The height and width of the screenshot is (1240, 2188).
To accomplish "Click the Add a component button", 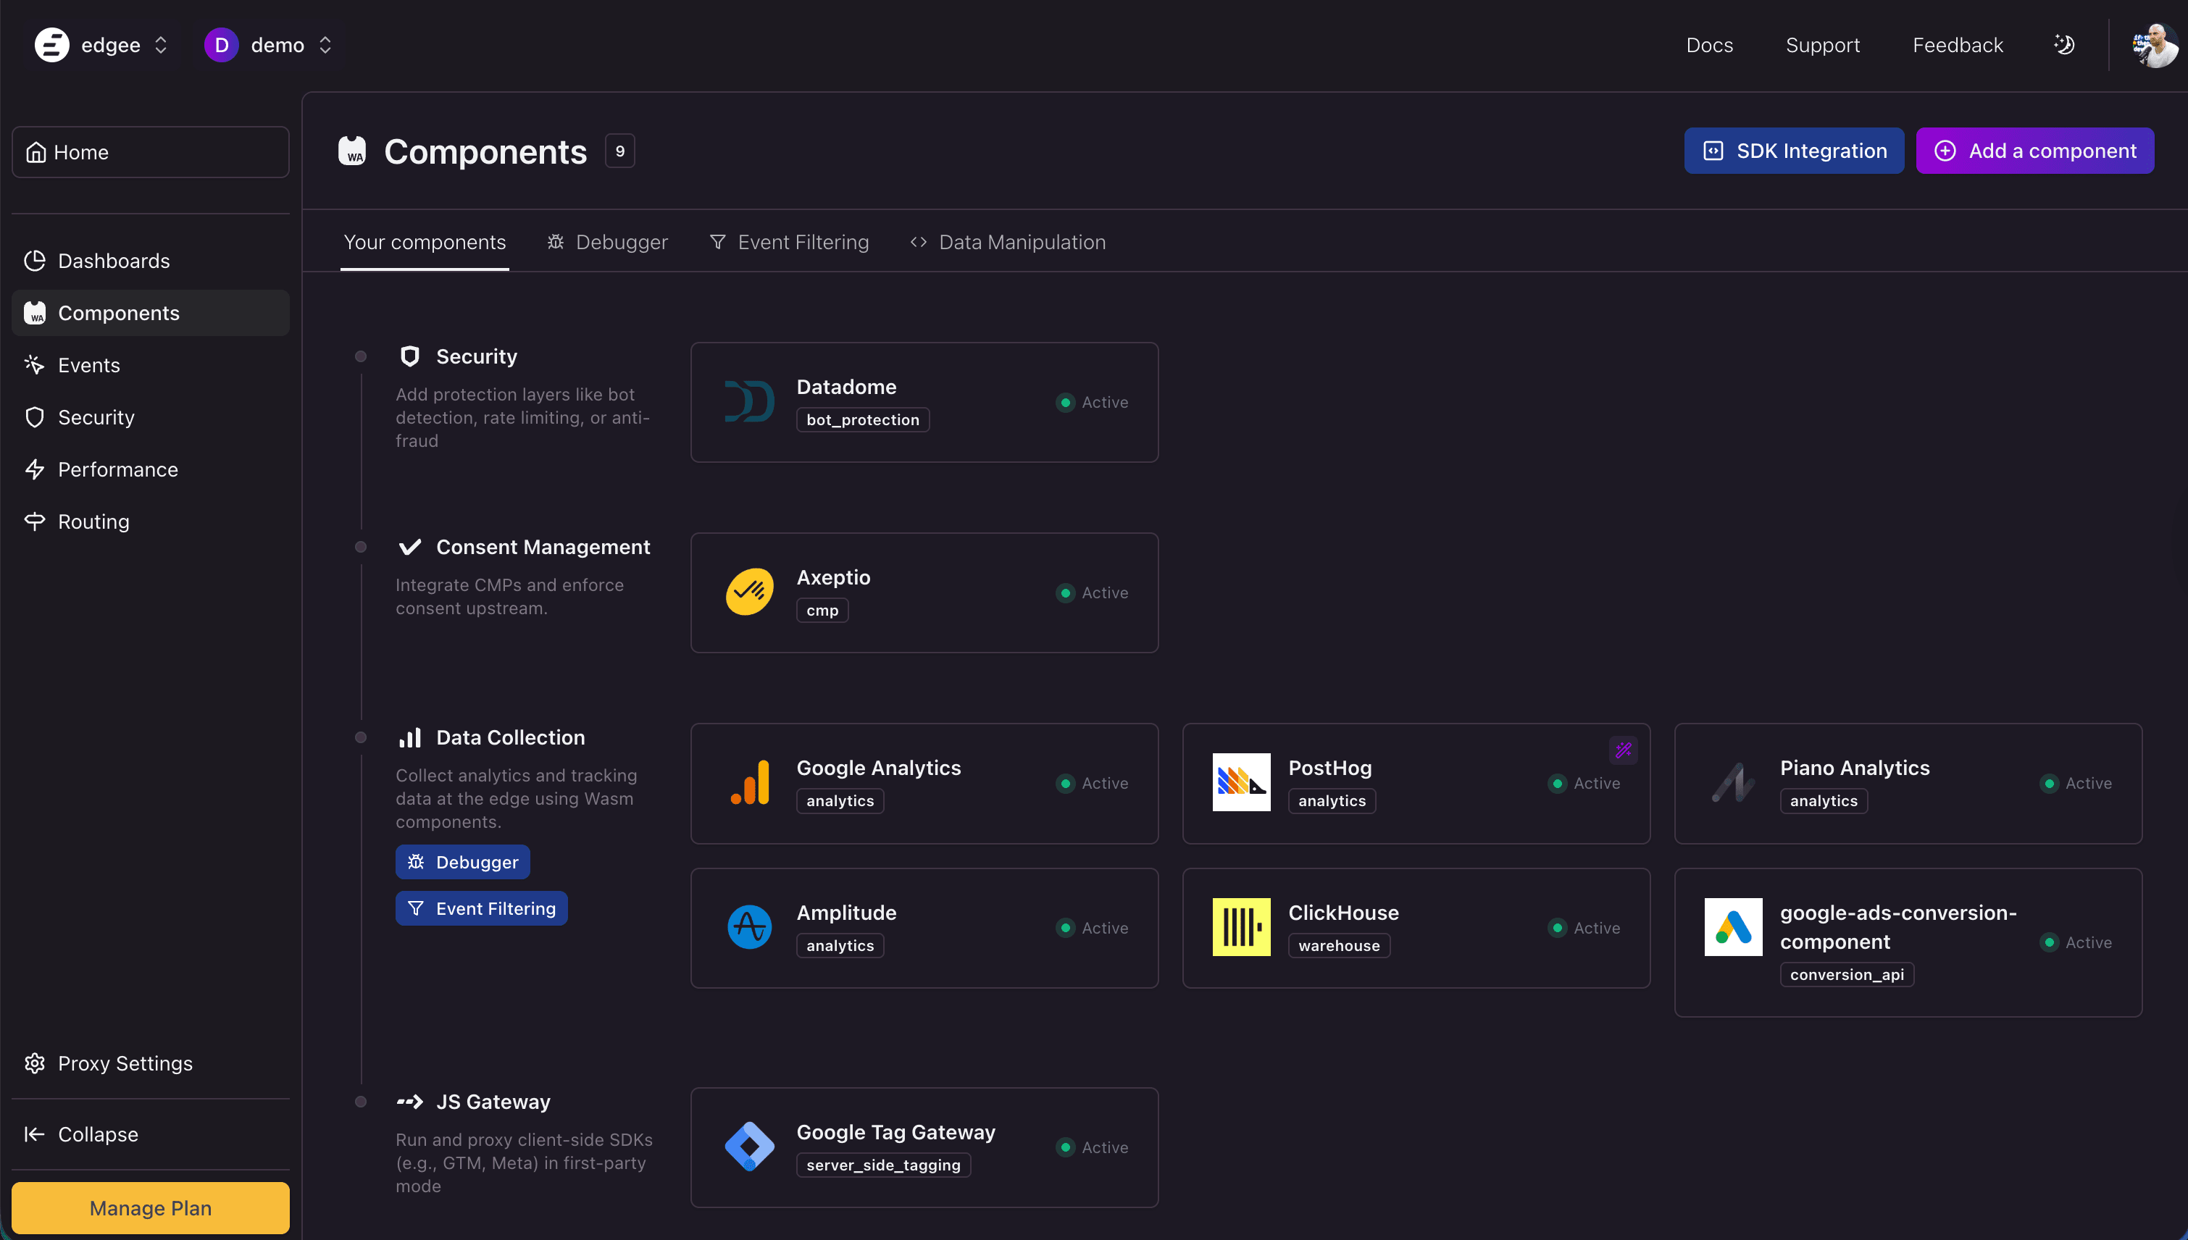I will (x=2034, y=151).
